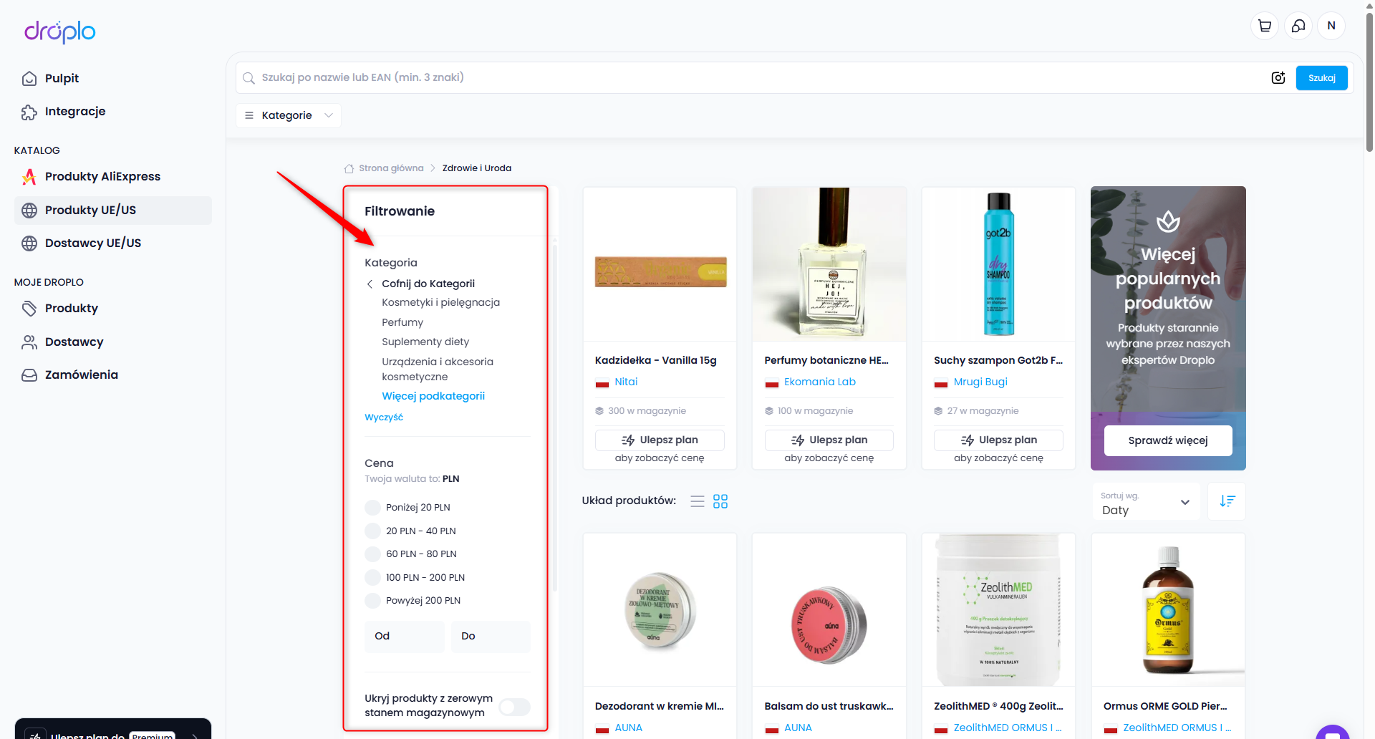Click the Wyczyść filter link
1375x739 pixels.
pos(384,417)
